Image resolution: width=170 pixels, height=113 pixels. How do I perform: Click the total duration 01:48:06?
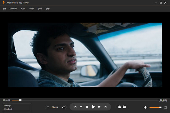click(x=163, y=100)
